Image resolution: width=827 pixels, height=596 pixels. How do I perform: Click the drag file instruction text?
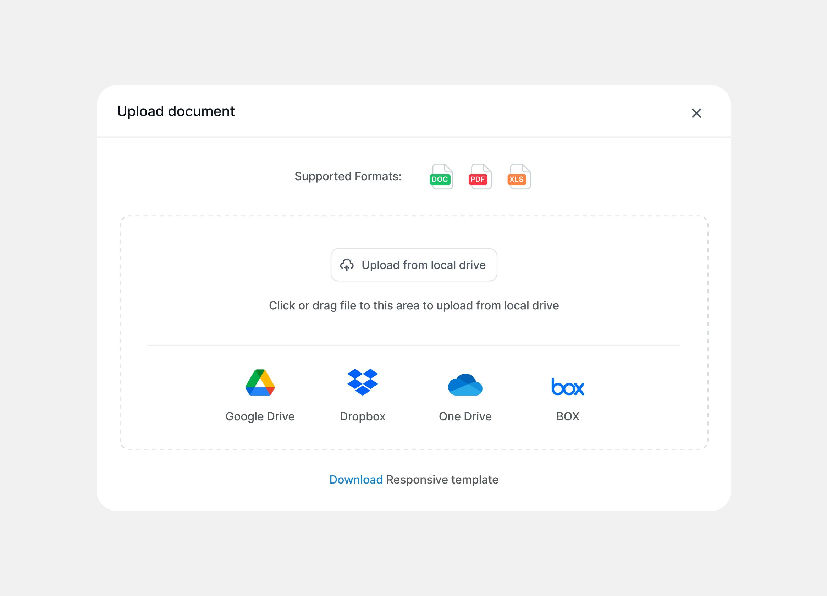(414, 305)
